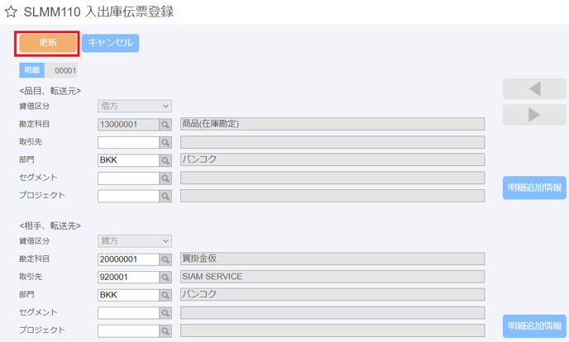Screen dimensions: 569x342
Task: Open lookup for destination プロジェクト field
Action: pyautogui.click(x=165, y=330)
